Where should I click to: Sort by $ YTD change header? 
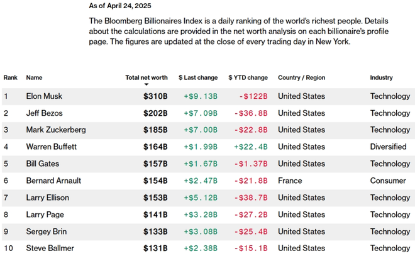pos(248,78)
